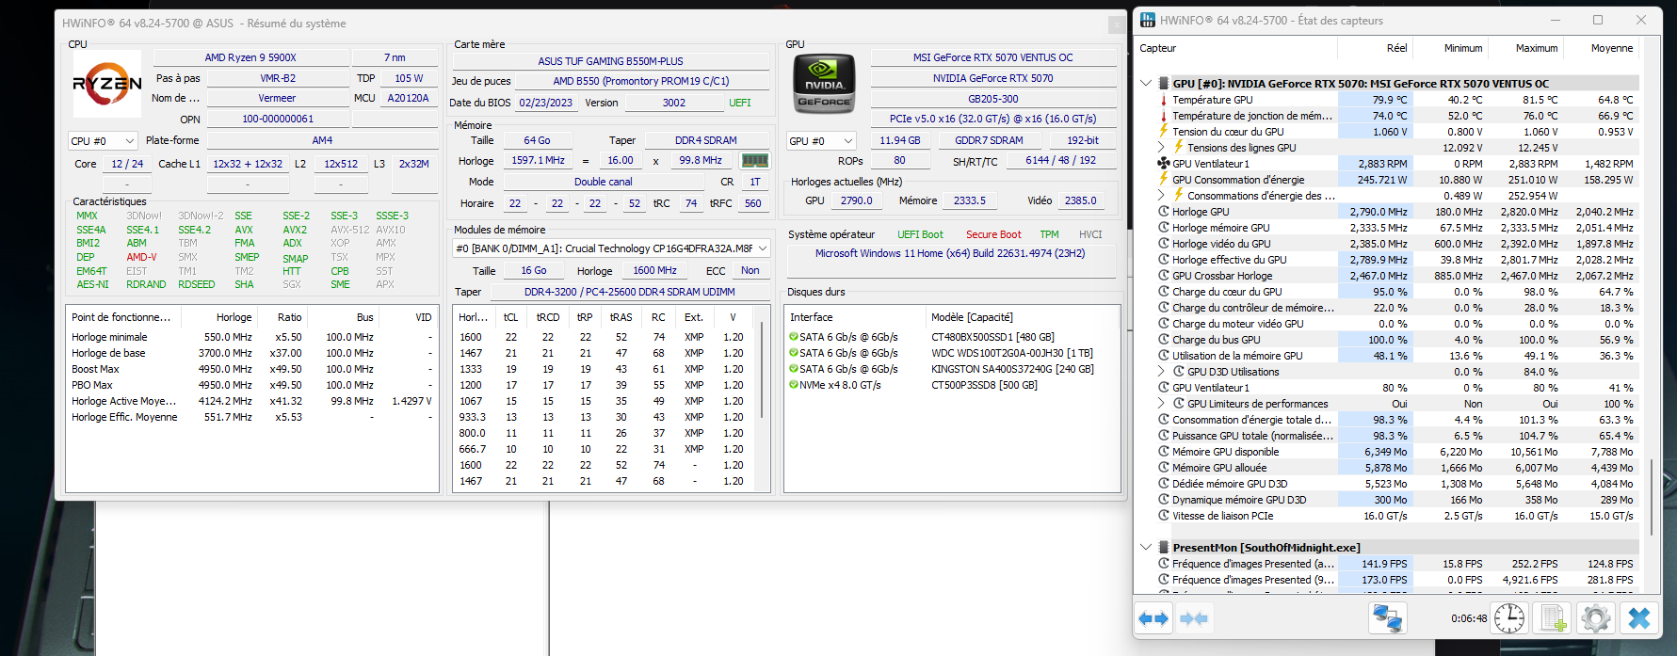The height and width of the screenshot is (656, 1677).
Task: Click the green memory module icon
Action: 754,161
